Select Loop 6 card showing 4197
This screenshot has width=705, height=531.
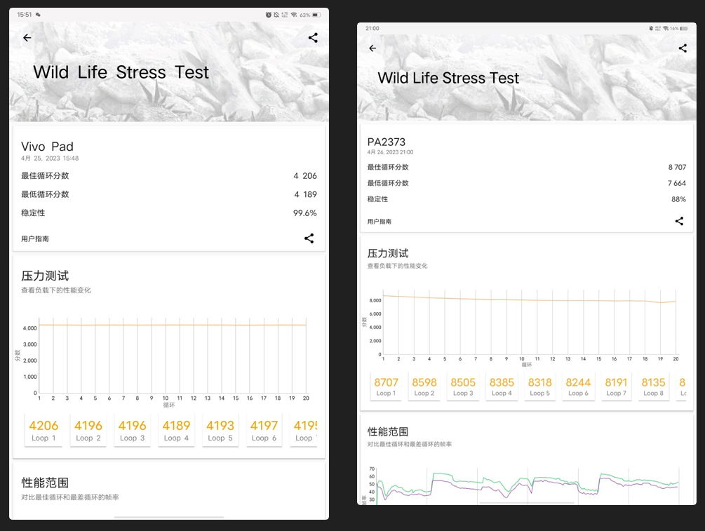(264, 430)
